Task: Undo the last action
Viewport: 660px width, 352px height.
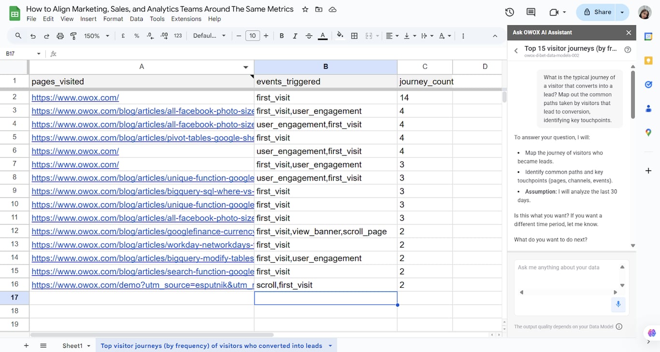Action: [33, 36]
